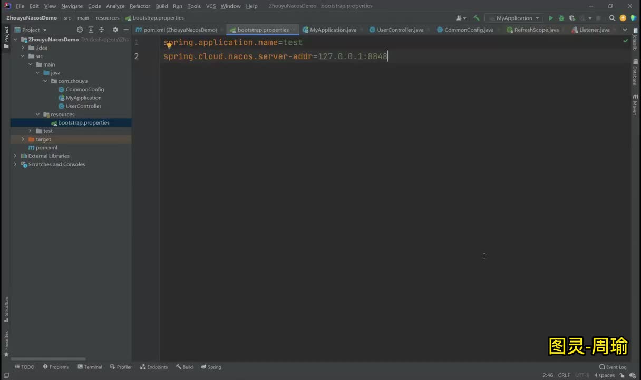Collapse the ZhouyuNacosDemo root node
Screen dimensions: 641x380
[15, 40]
